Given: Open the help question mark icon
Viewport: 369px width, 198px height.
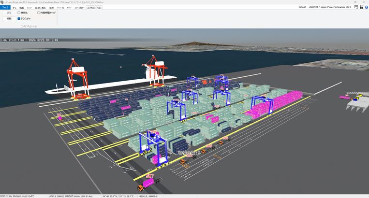Looking at the screenshot, I should (366, 7).
